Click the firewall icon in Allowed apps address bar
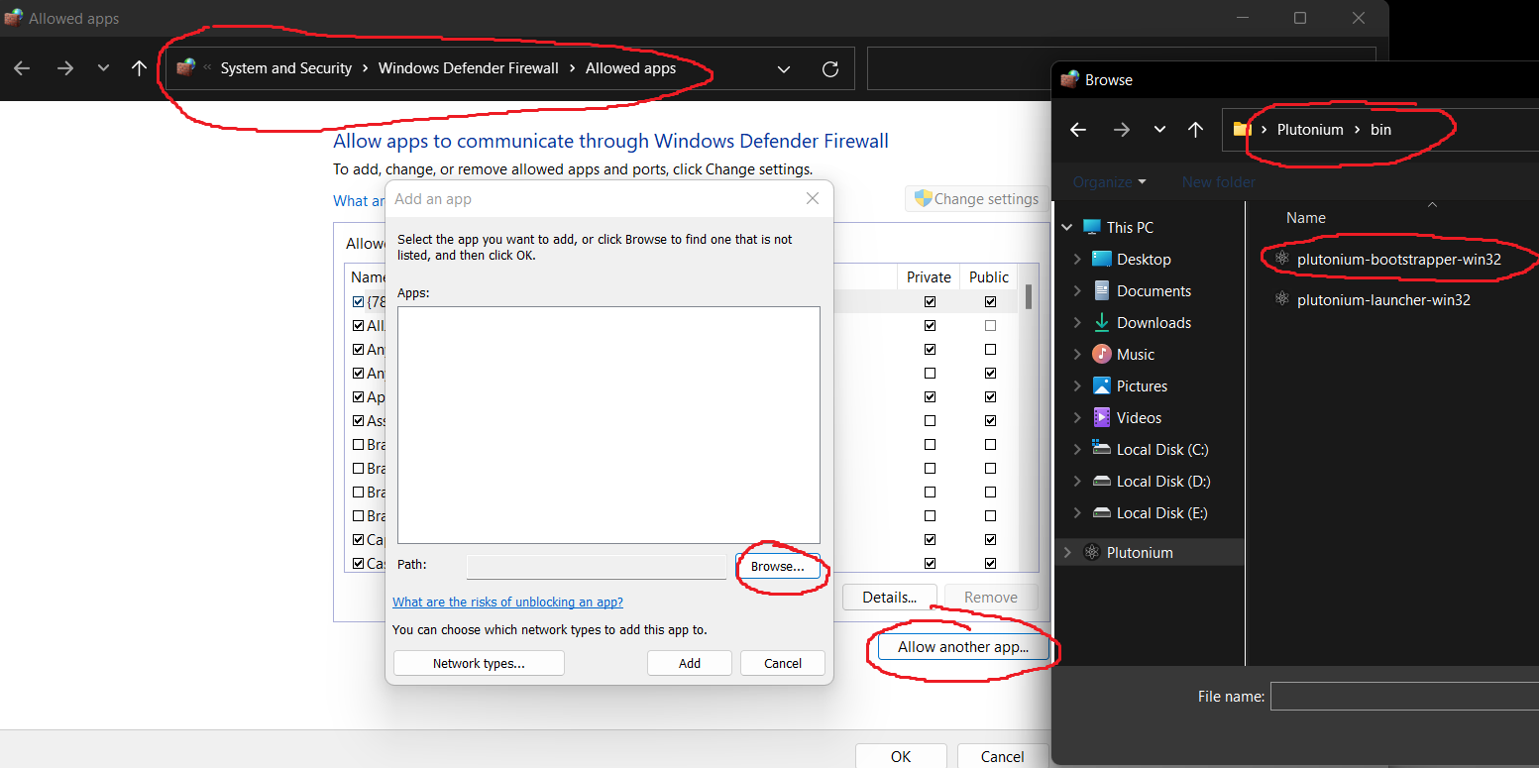 tap(185, 67)
